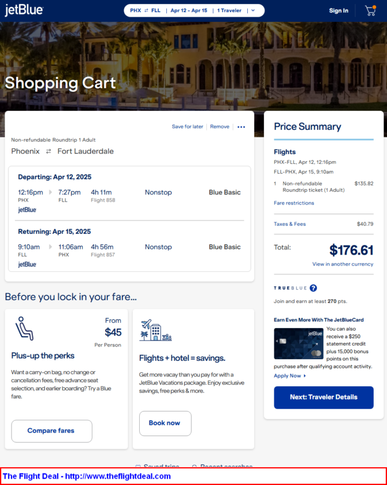Click the seat icon on perks card
This screenshot has width=387, height=485.
pos(24,329)
